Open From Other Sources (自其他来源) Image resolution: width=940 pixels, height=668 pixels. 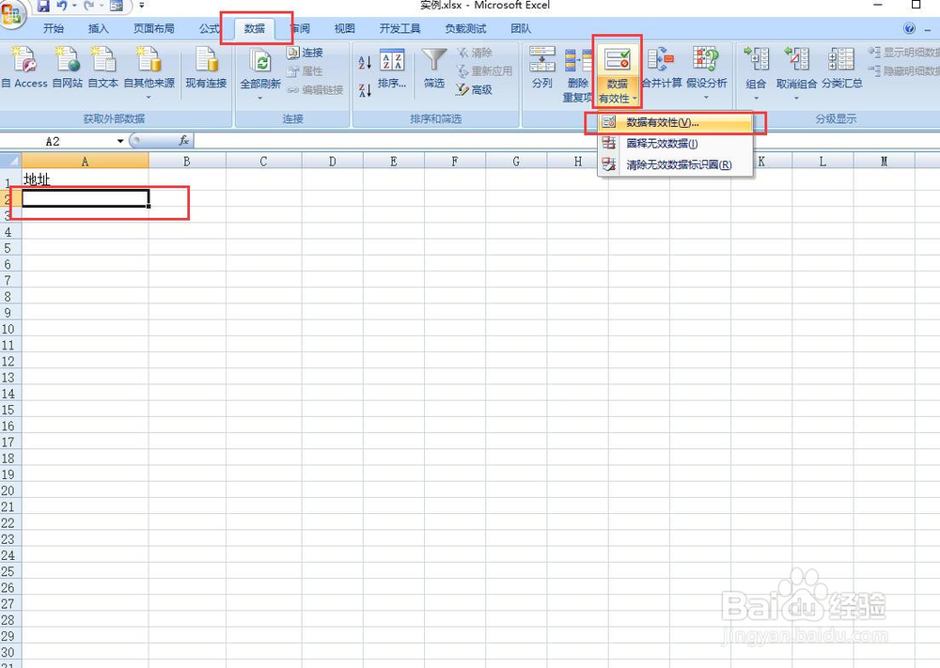pyautogui.click(x=149, y=72)
